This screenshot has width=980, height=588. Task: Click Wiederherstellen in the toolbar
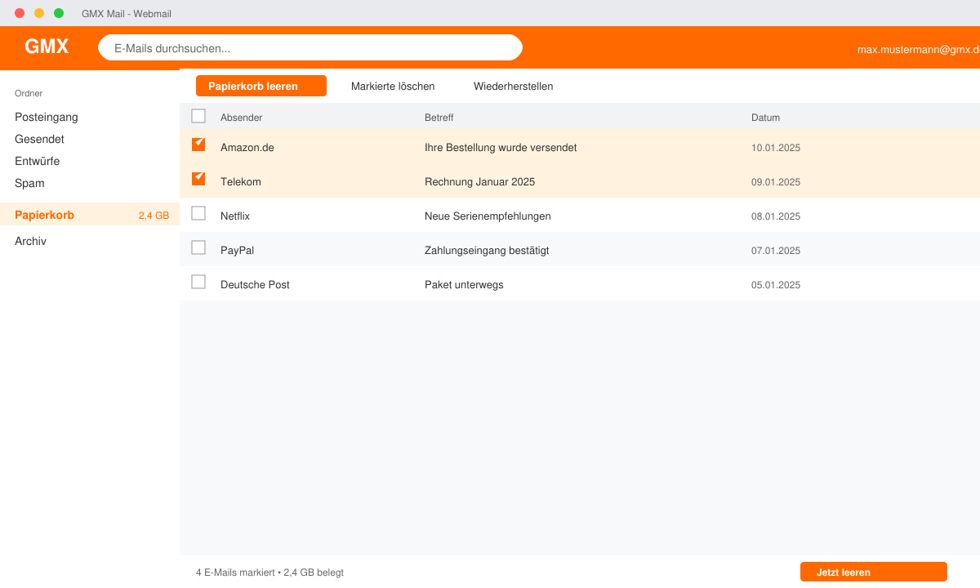(x=514, y=86)
